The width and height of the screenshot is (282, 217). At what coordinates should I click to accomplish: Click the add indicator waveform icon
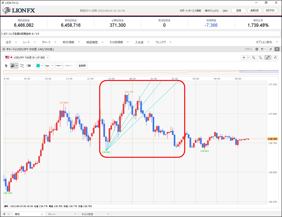click(275, 58)
